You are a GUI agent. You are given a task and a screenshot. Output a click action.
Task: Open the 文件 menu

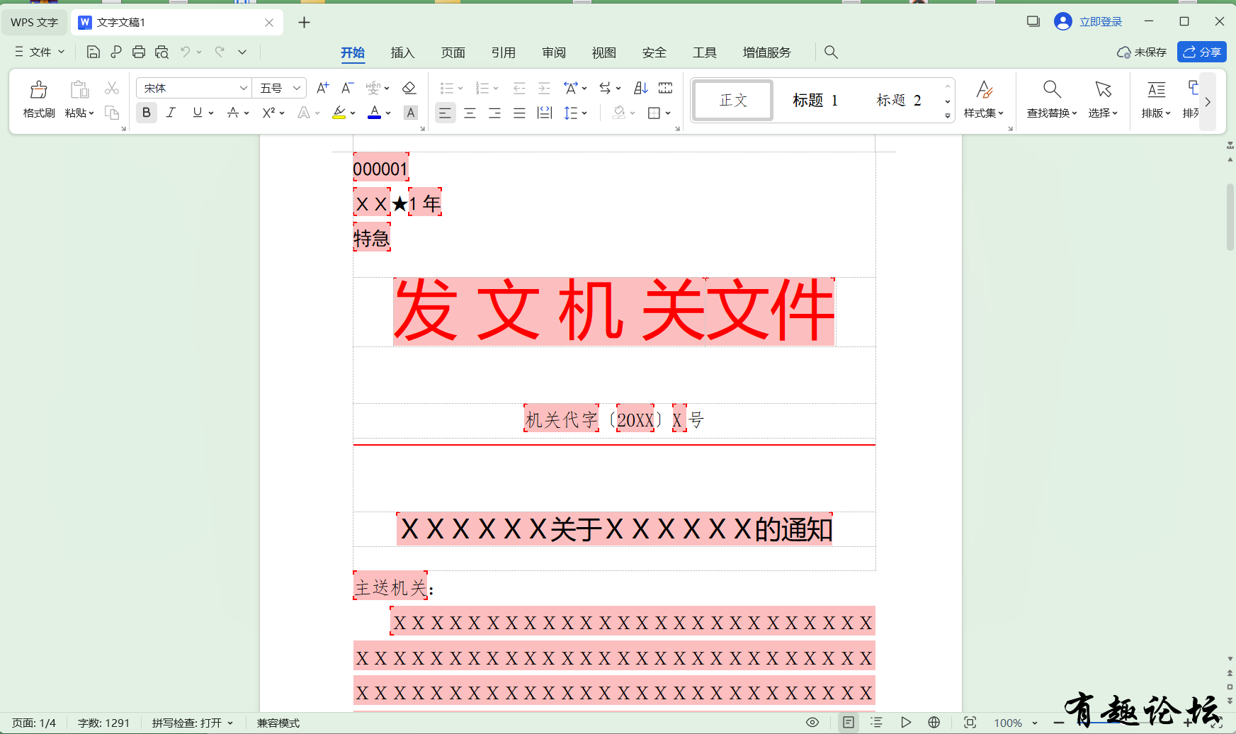click(x=40, y=52)
